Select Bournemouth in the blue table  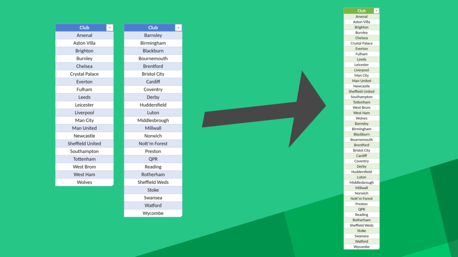point(153,58)
